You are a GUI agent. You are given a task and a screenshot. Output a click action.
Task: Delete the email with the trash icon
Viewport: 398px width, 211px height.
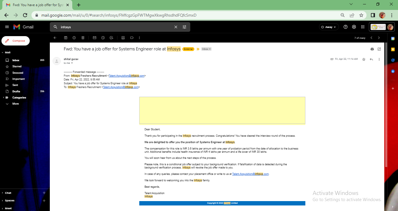click(x=83, y=38)
